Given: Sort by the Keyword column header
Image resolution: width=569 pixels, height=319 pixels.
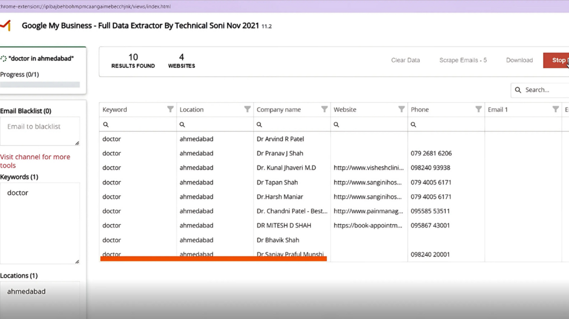Looking at the screenshot, I should [x=115, y=110].
